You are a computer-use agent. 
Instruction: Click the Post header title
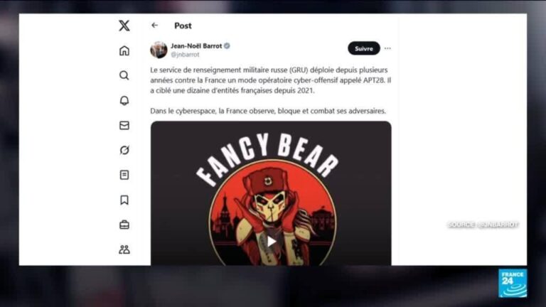(x=183, y=26)
